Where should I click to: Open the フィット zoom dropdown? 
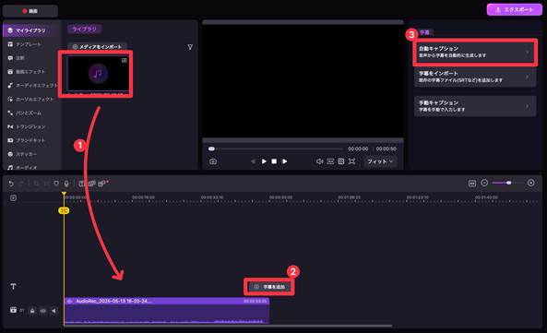coord(380,161)
